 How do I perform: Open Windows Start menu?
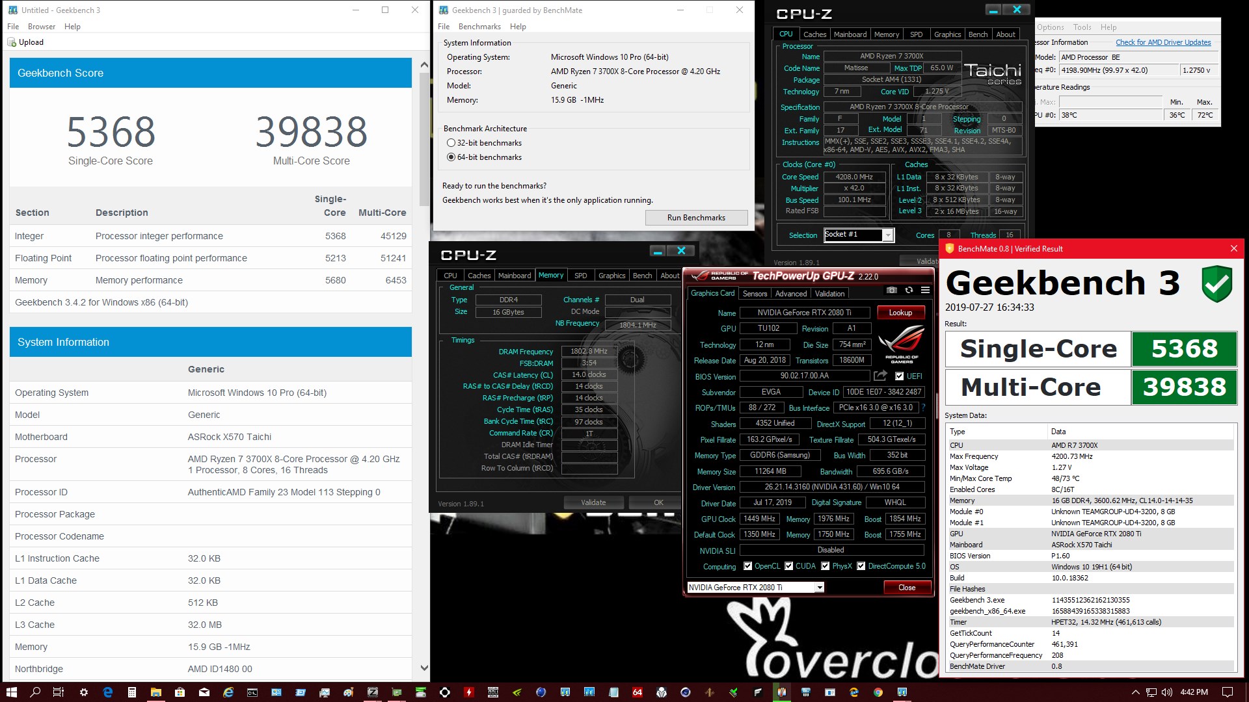point(12,692)
